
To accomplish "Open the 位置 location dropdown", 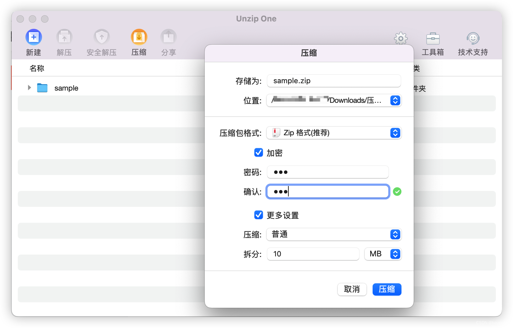I will pyautogui.click(x=334, y=100).
